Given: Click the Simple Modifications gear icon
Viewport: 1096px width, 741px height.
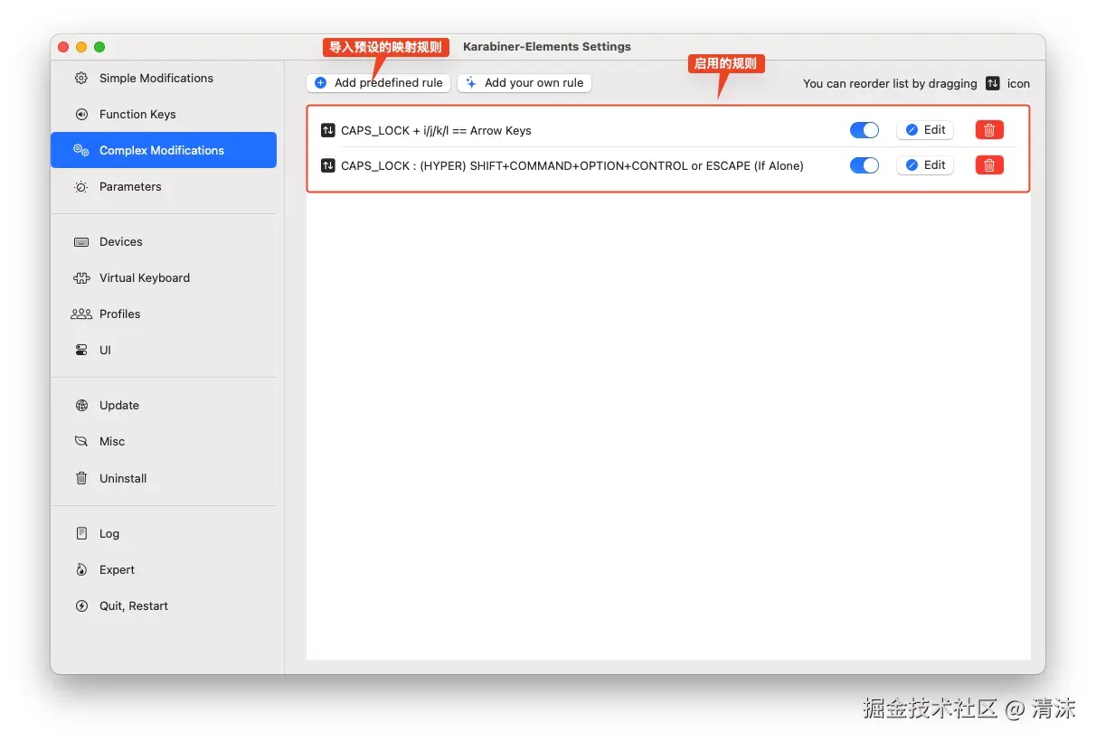Looking at the screenshot, I should [x=81, y=78].
